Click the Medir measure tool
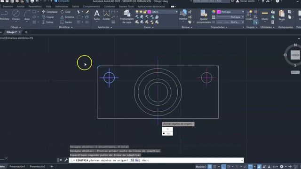This screenshot has width=301, height=169. [x=265, y=15]
